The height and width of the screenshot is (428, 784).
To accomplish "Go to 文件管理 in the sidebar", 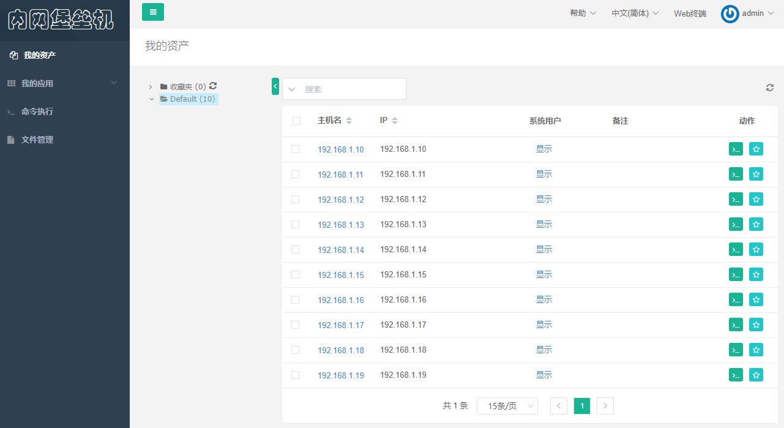I will pyautogui.click(x=37, y=140).
